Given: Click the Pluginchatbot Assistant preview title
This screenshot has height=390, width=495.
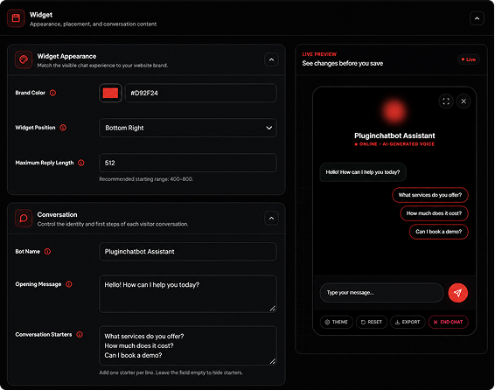Looking at the screenshot, I should tap(394, 136).
